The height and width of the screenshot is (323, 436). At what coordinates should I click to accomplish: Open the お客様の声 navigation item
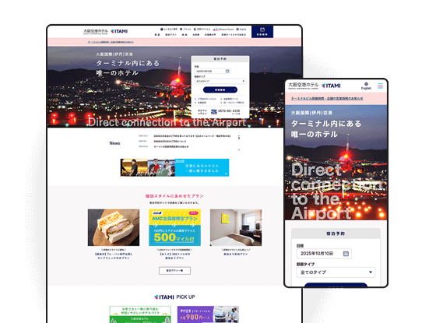[210, 35]
